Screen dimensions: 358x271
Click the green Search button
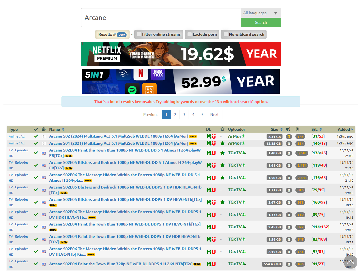click(261, 22)
